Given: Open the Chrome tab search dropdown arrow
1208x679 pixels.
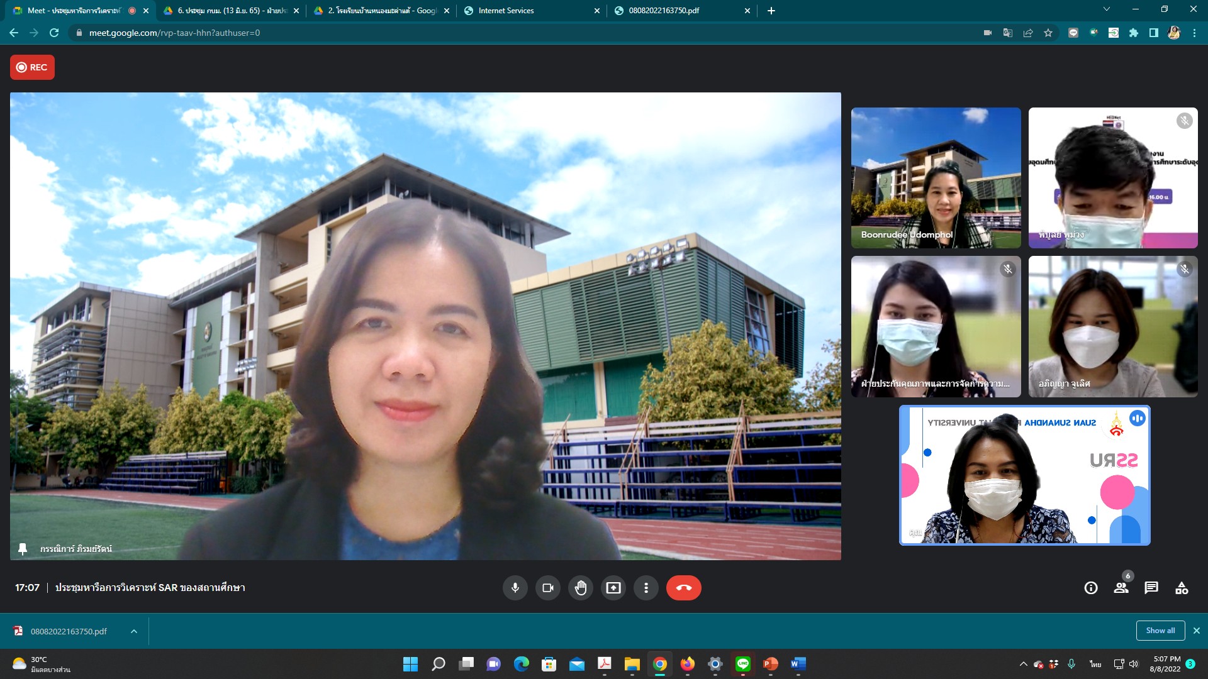Looking at the screenshot, I should click(1107, 9).
